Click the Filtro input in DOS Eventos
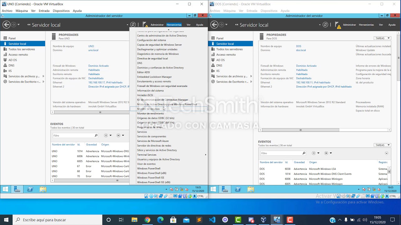Screen dimensions: 401x225 point(281,153)
